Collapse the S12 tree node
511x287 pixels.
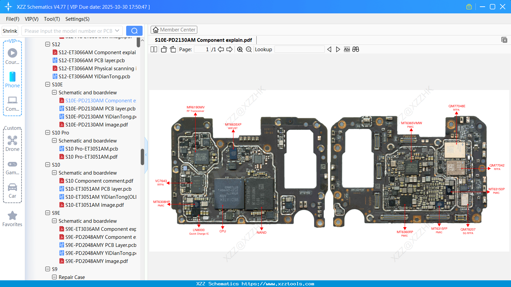(48, 44)
